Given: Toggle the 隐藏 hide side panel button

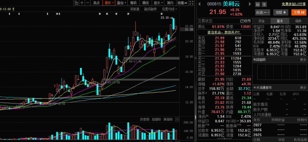Looking at the screenshot, I should 182,3.
